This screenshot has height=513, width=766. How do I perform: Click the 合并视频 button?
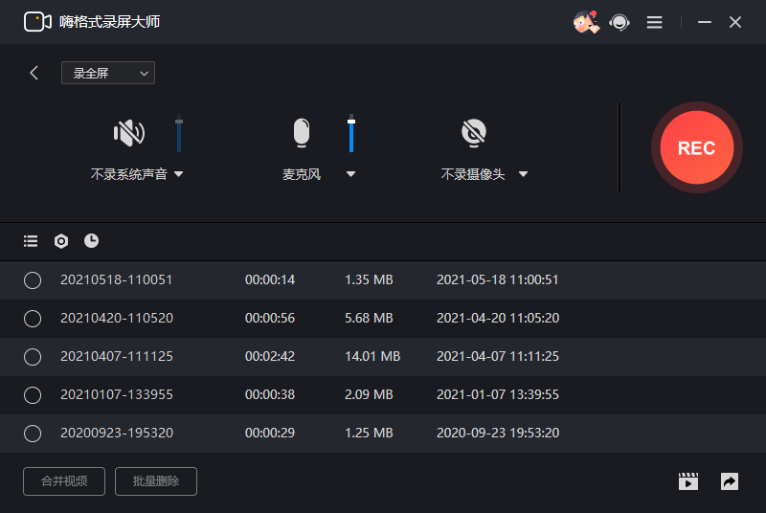pyautogui.click(x=64, y=481)
